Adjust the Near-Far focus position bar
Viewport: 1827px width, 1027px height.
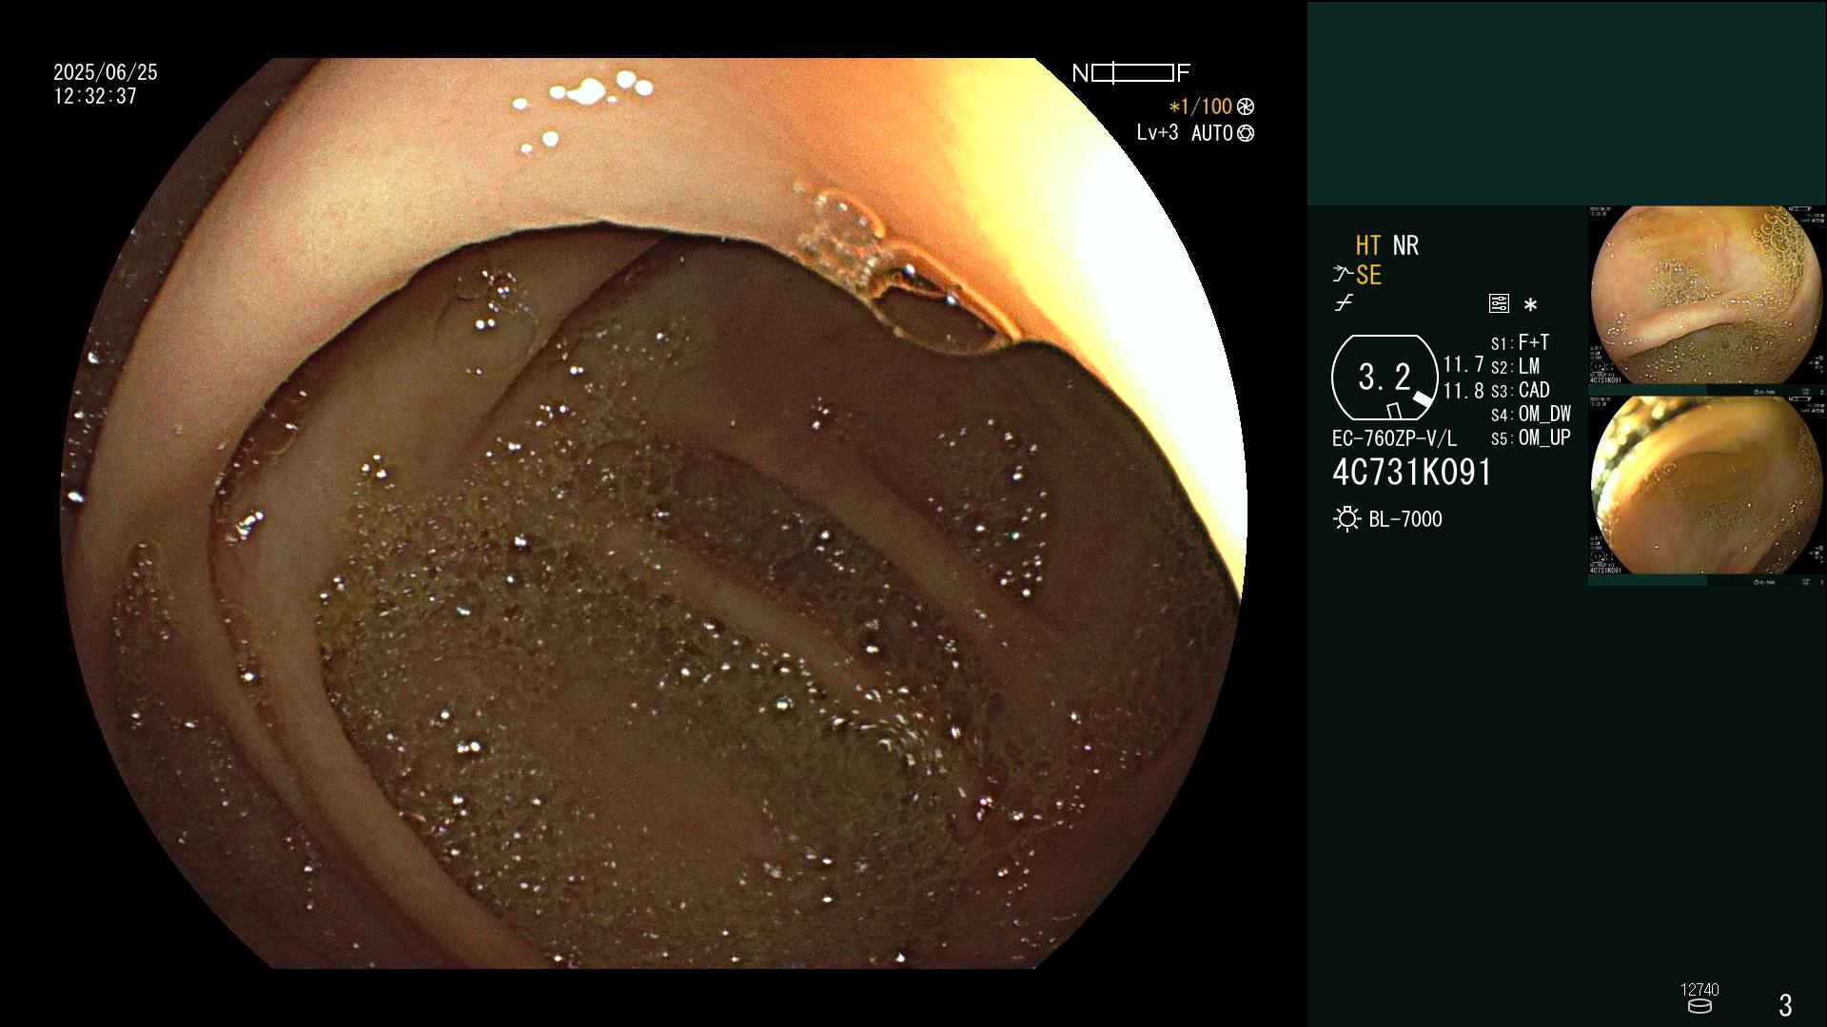point(1132,73)
